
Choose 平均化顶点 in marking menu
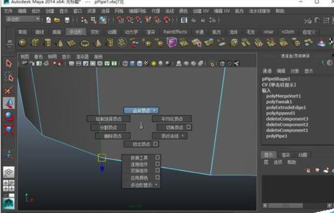pyautogui.click(x=172, y=119)
